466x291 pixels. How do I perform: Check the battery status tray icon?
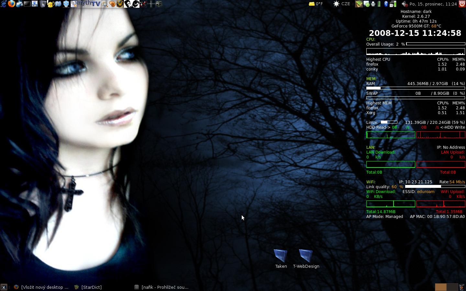(x=379, y=4)
